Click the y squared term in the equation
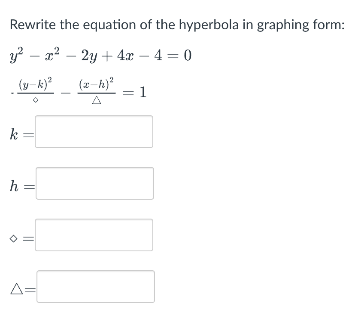The image size is (352, 315). pos(16,55)
